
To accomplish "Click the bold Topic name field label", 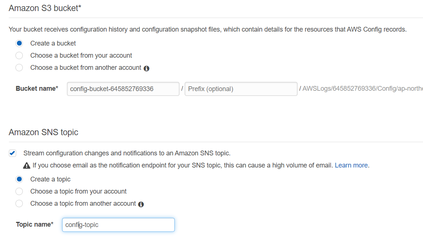I will [x=35, y=224].
